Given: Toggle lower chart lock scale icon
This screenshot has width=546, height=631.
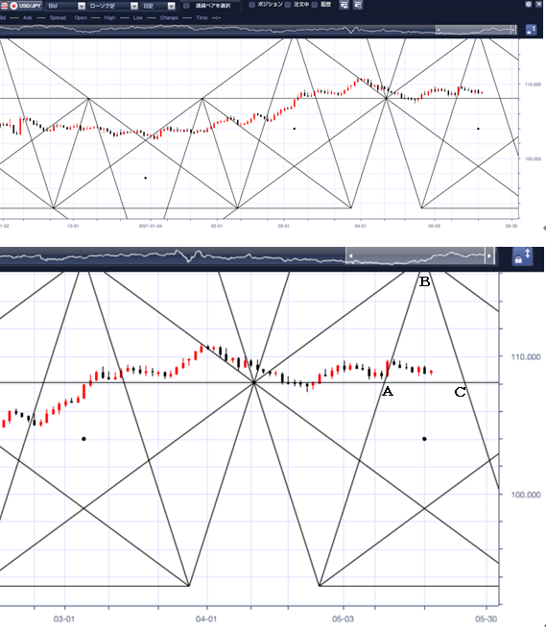Looking at the screenshot, I should (522, 256).
